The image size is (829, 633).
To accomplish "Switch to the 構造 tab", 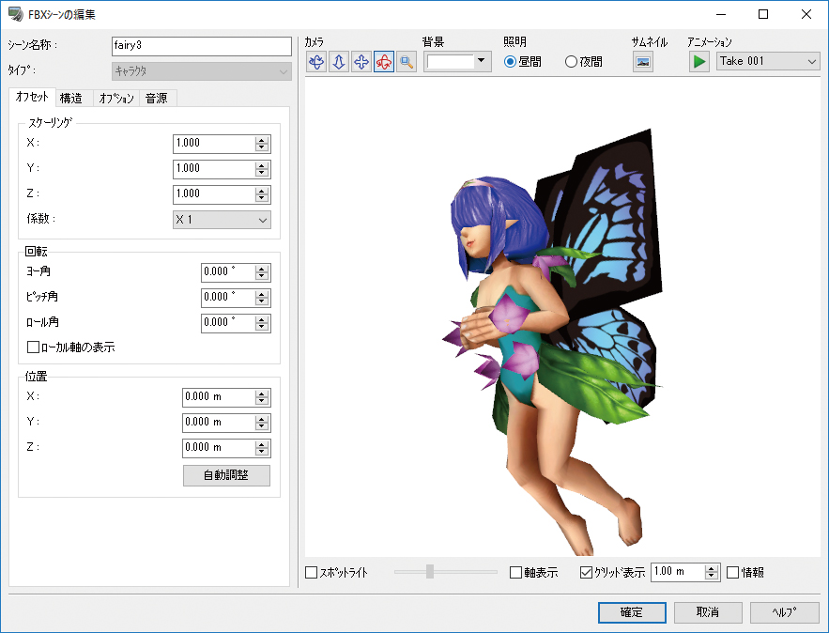I will pyautogui.click(x=70, y=99).
